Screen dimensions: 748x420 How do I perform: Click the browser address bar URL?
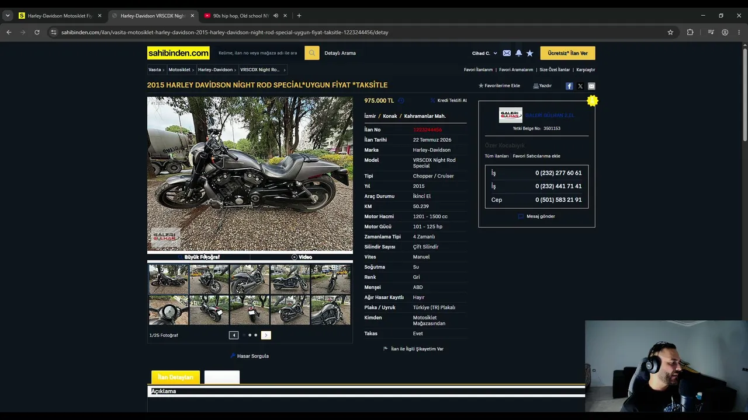225,32
